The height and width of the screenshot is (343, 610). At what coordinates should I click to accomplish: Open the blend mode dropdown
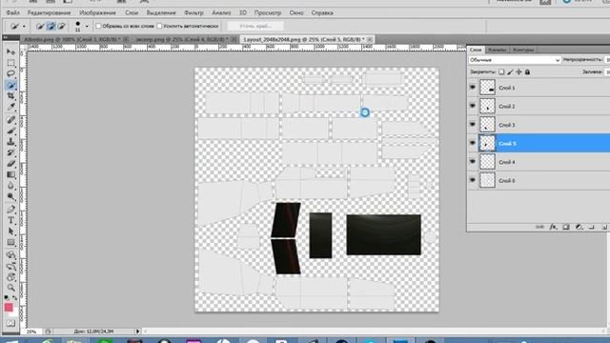coord(515,60)
